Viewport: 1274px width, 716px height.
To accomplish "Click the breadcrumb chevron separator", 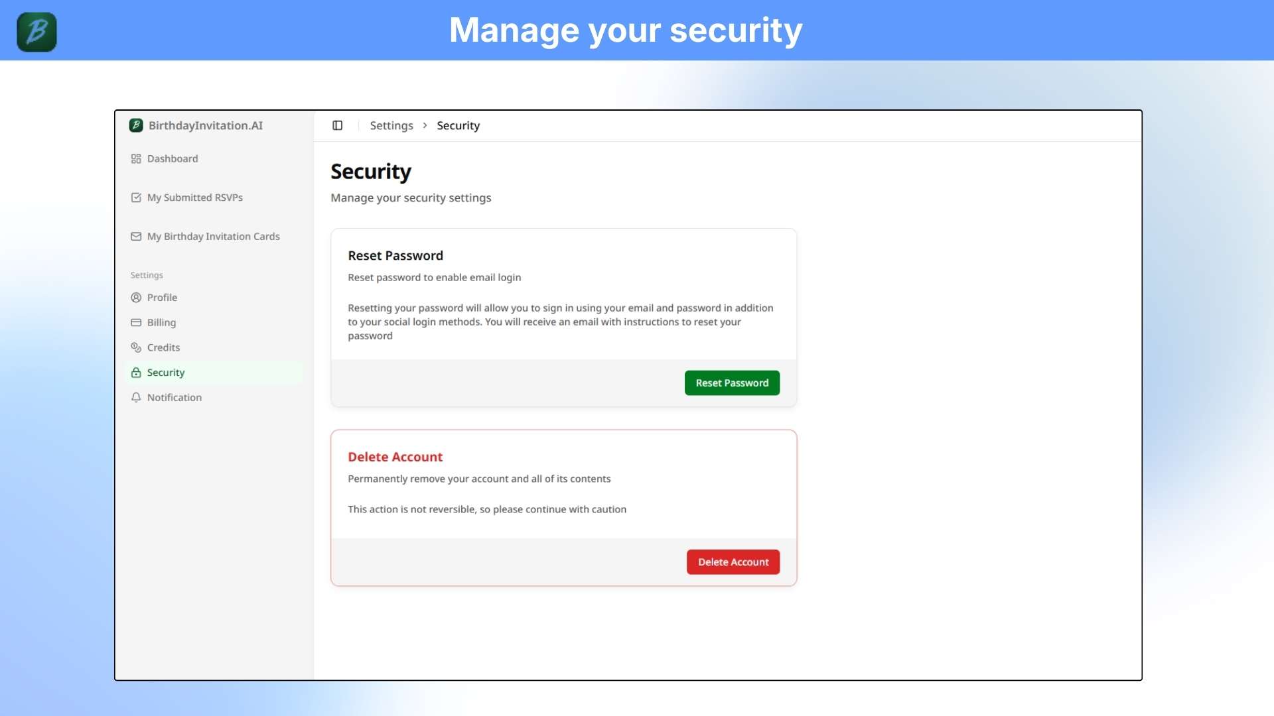I will coord(425,125).
